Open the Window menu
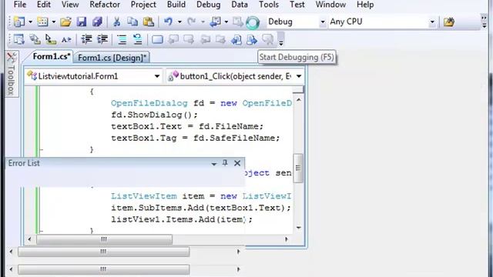Screen dimensions: 493x277 330,5
